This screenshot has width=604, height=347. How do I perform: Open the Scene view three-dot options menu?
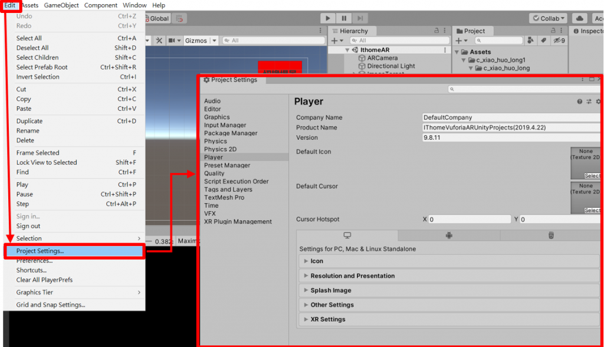320,31
